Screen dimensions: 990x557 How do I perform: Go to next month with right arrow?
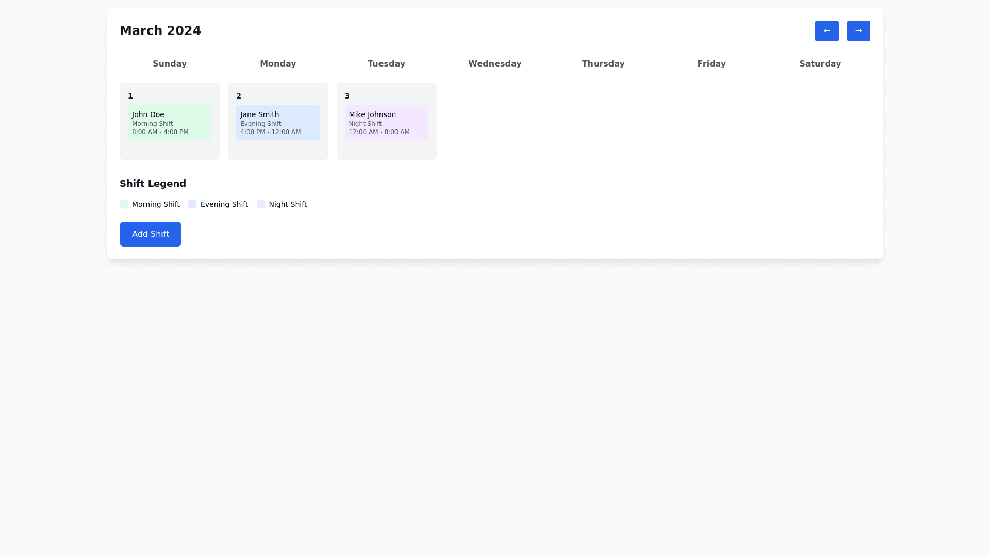[x=858, y=31]
